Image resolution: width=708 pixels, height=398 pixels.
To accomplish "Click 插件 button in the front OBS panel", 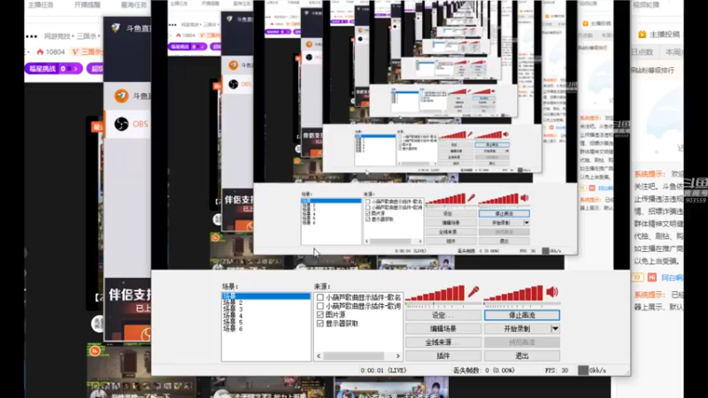I will point(443,356).
